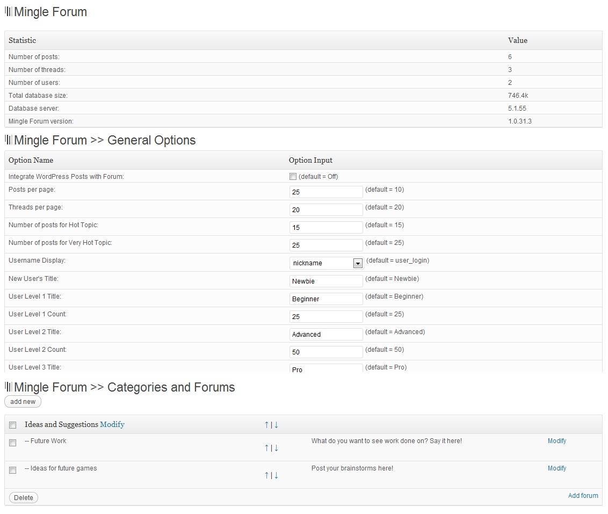This screenshot has height=514, width=608.
Task: Click down arrow for Future Work forum
Action: tap(276, 448)
